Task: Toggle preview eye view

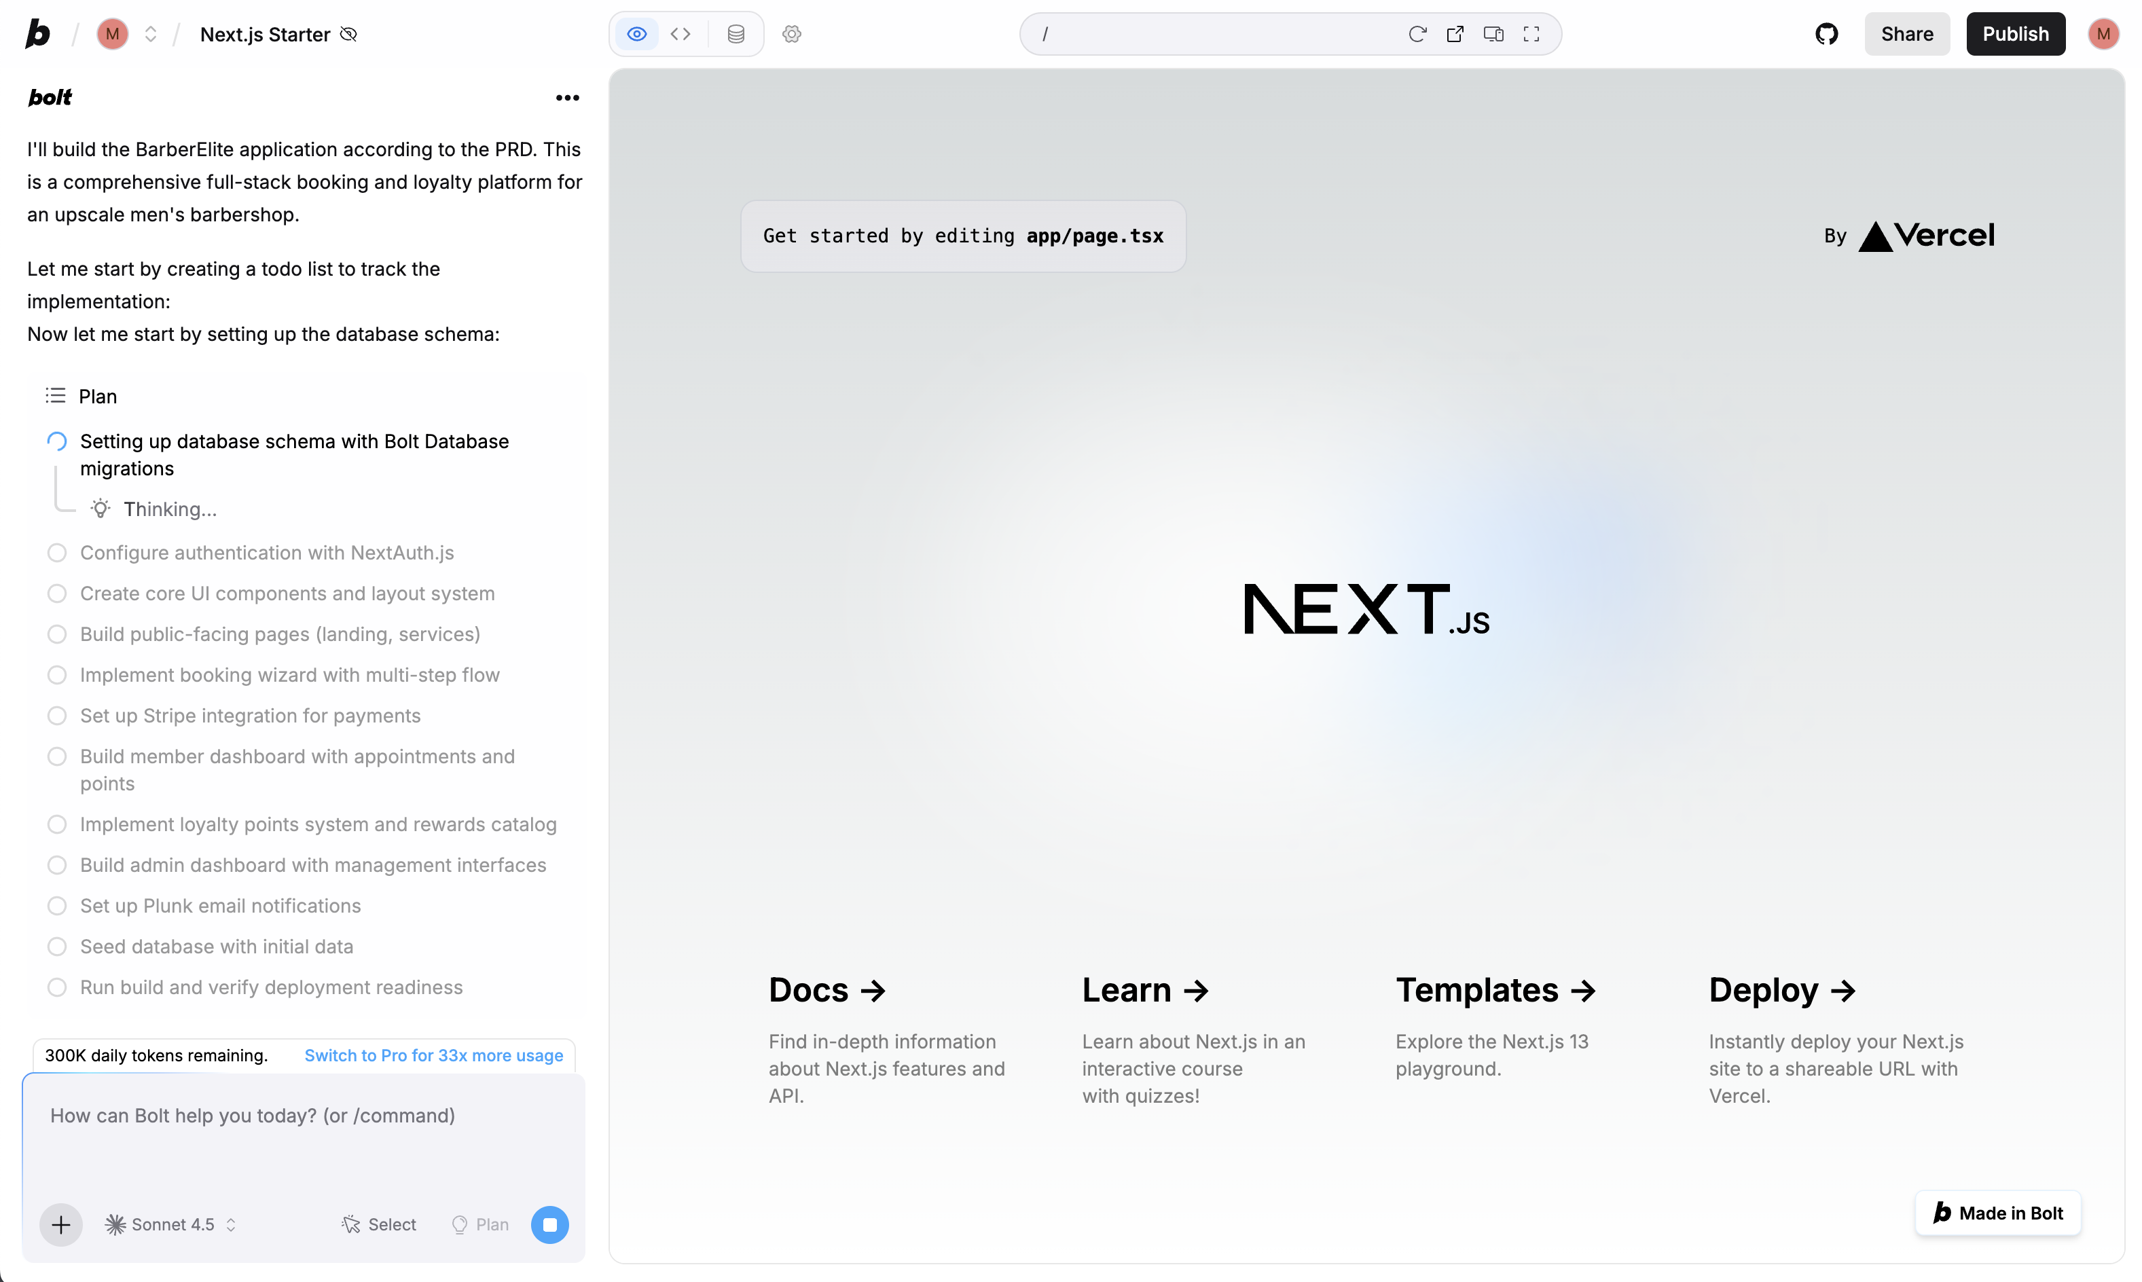Action: tap(637, 34)
